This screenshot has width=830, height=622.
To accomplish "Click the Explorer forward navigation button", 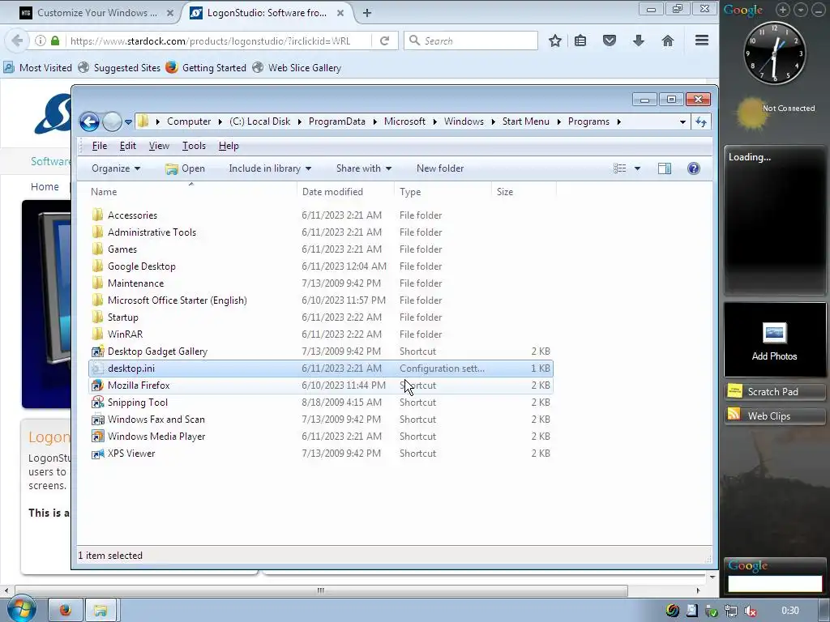I will click(112, 121).
